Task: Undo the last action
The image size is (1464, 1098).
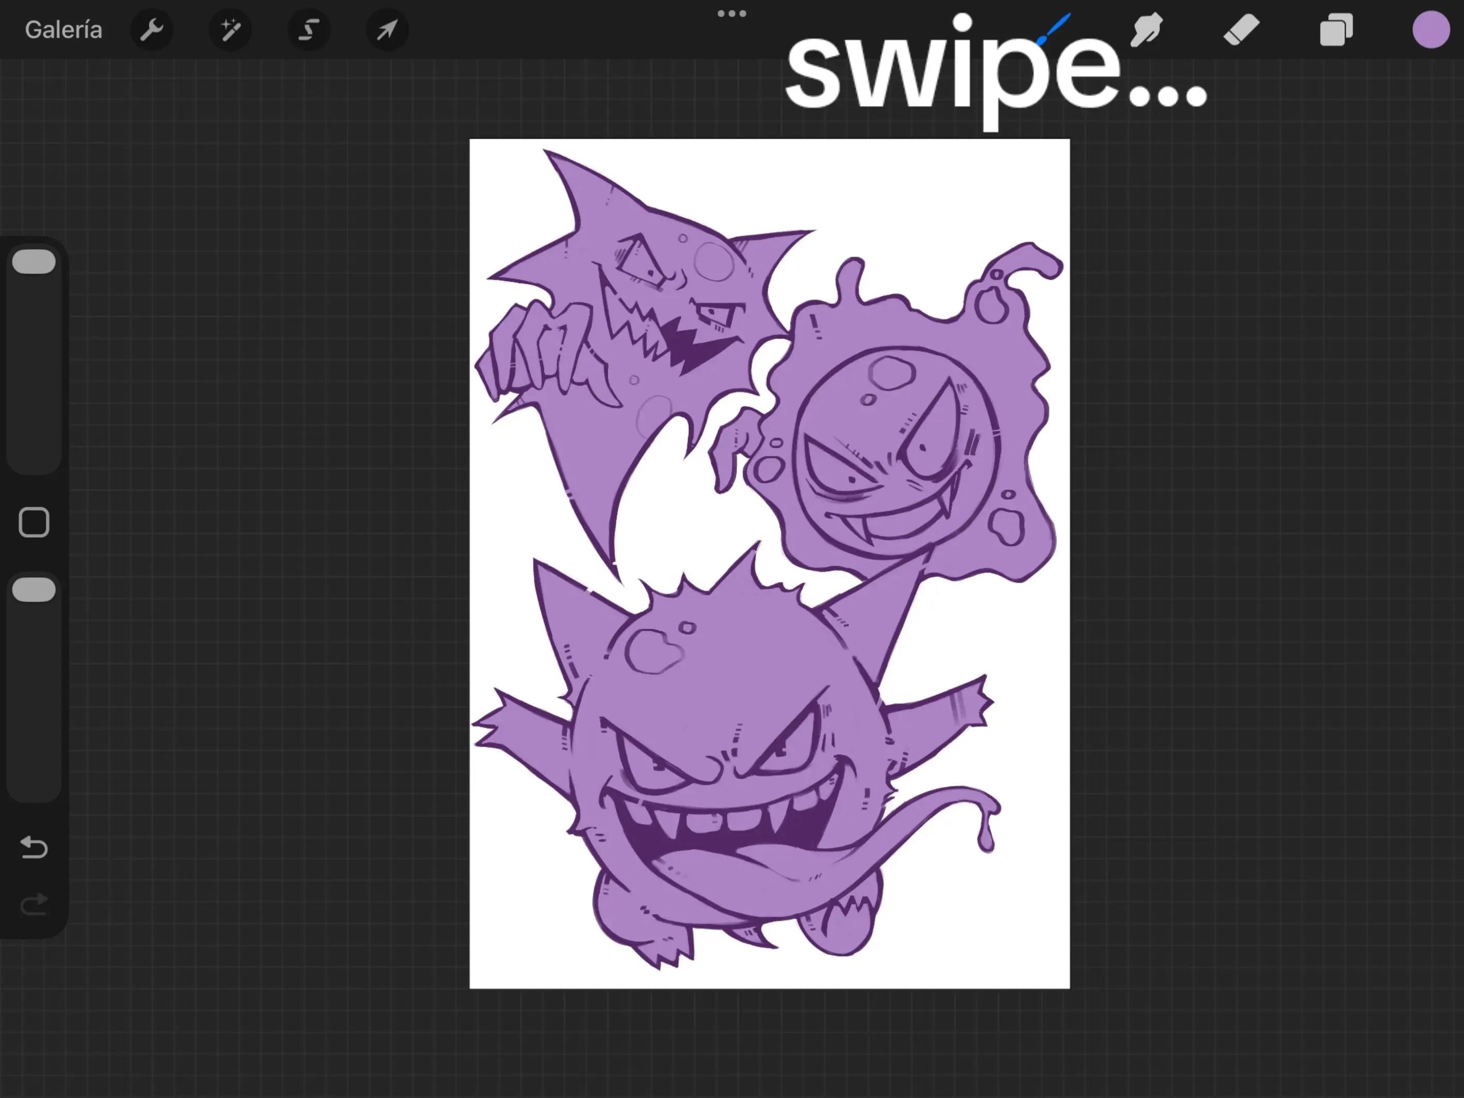Action: tap(35, 847)
